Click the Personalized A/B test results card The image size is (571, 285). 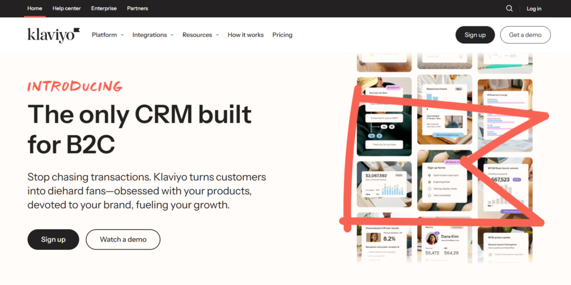(x=384, y=244)
